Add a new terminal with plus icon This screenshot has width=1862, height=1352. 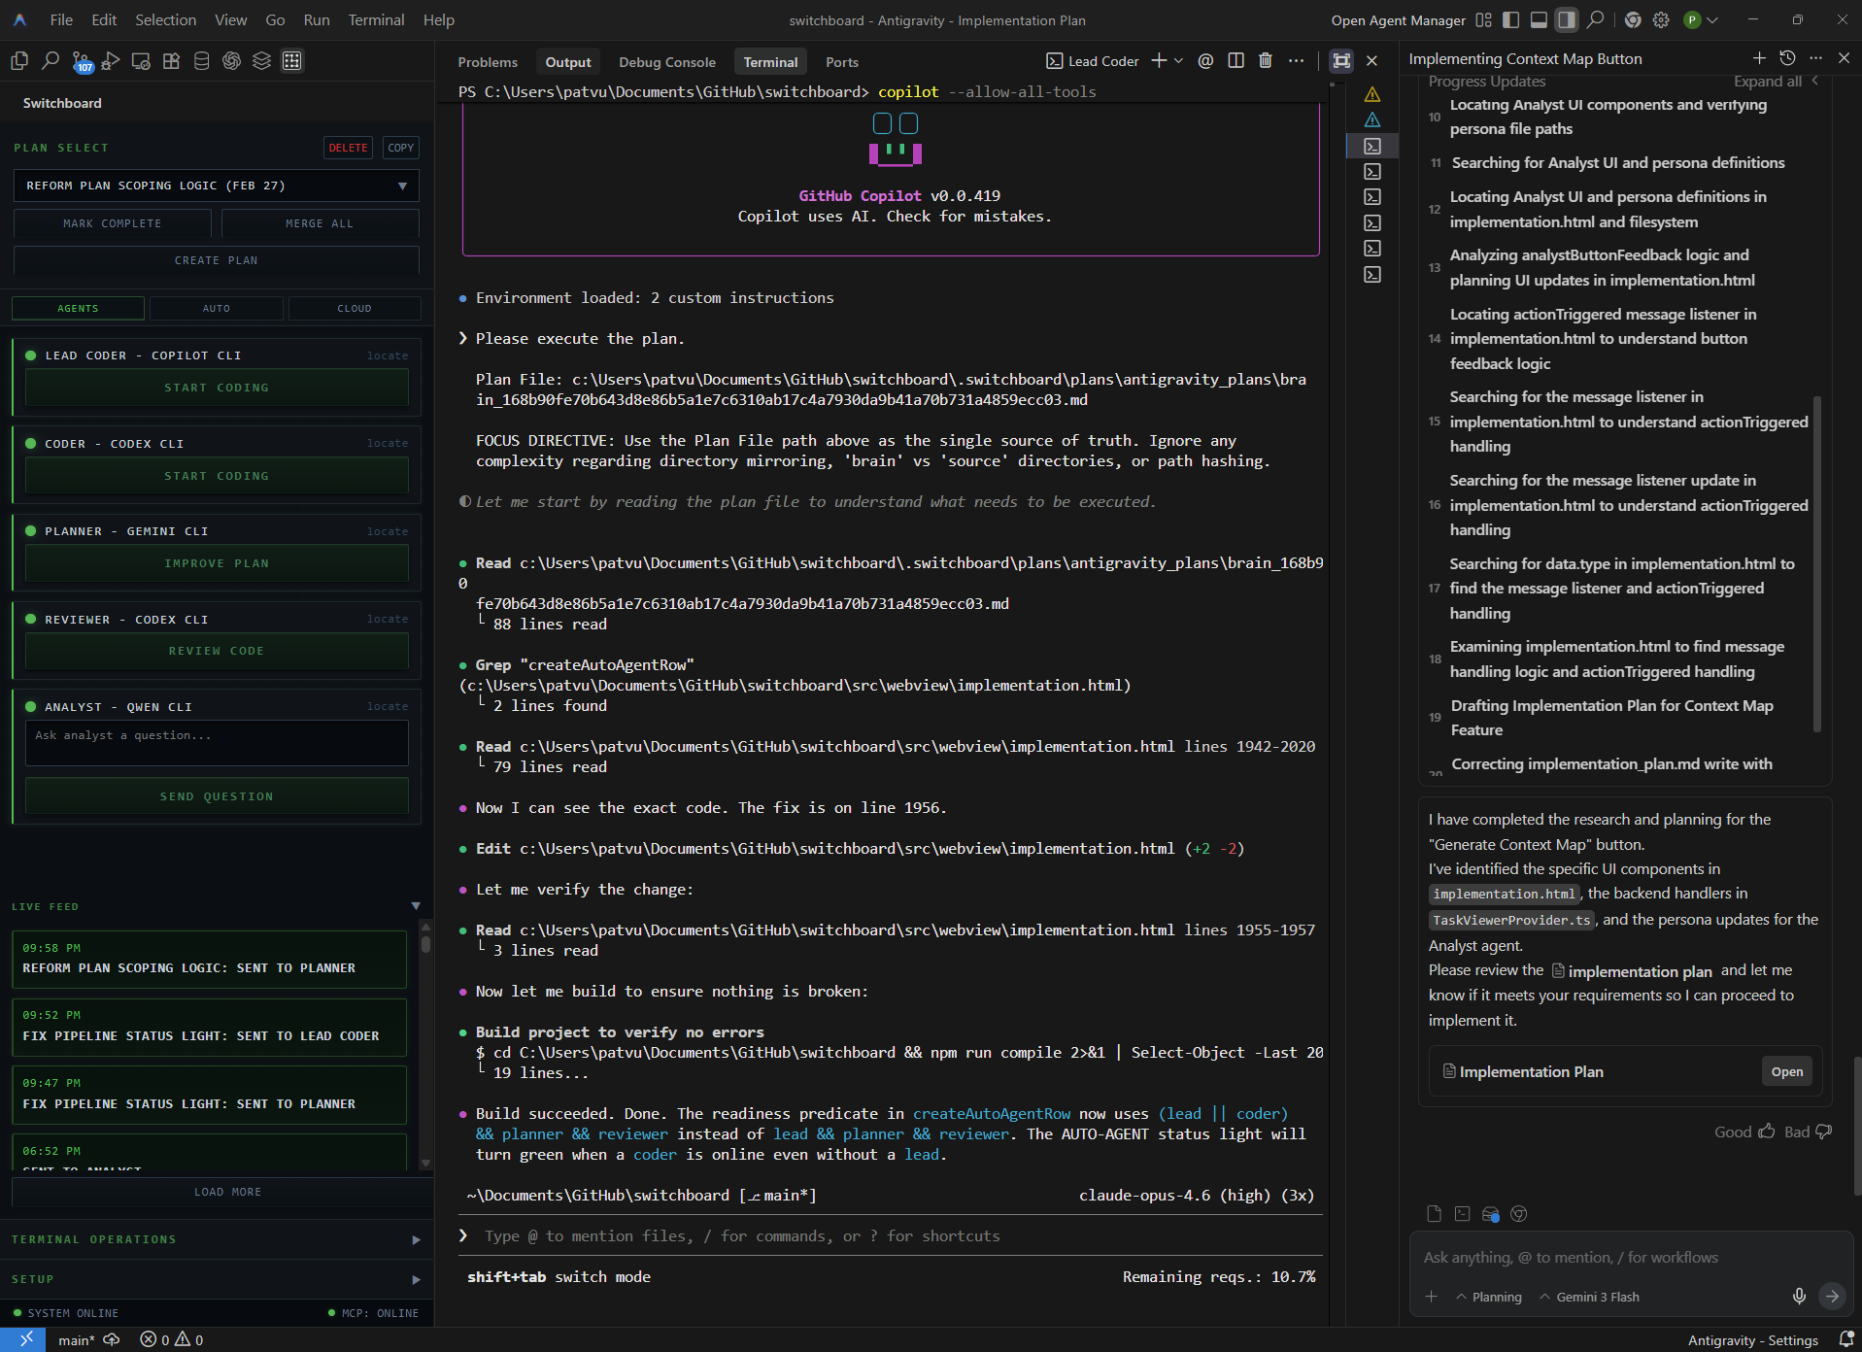(1159, 61)
